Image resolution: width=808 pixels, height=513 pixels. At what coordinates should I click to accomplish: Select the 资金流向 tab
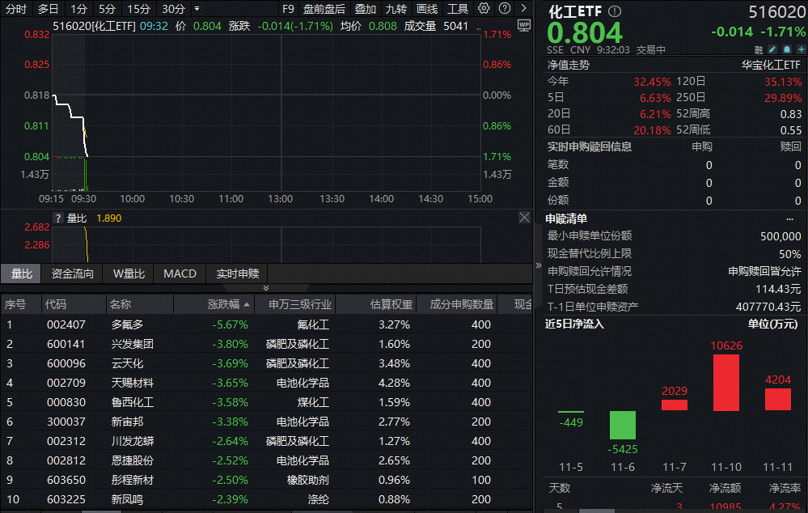tap(72, 273)
